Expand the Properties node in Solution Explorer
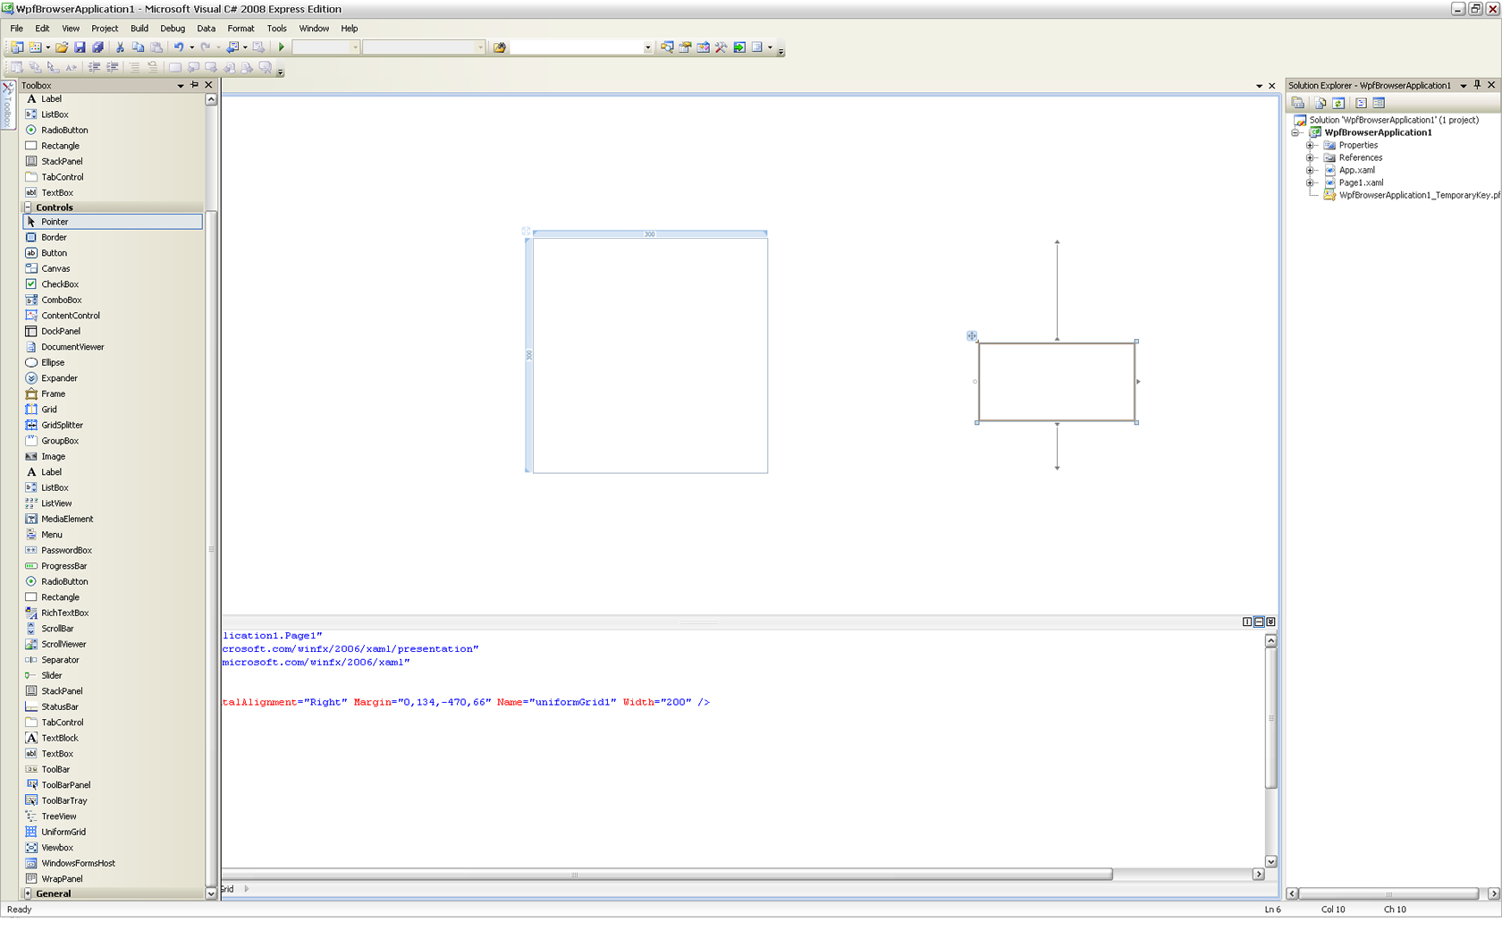1502x939 pixels. coord(1310,145)
